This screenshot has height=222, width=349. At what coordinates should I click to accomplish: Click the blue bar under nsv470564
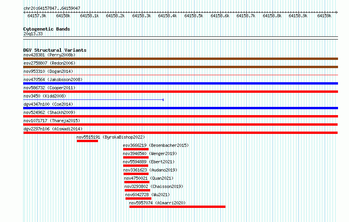180,83
